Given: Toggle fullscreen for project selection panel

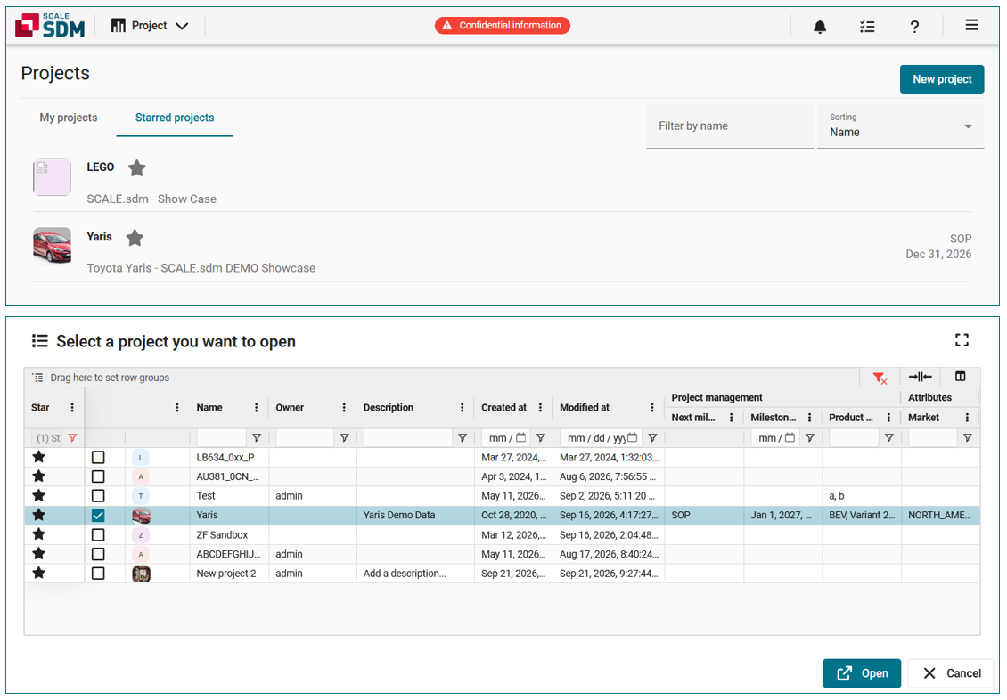Looking at the screenshot, I should pos(962,340).
